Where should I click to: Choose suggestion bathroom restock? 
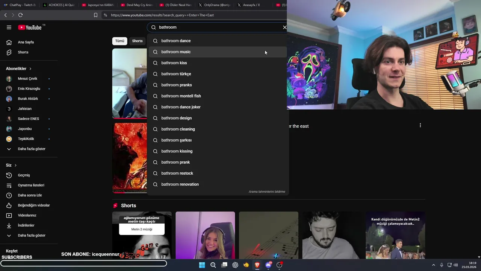[218, 173]
